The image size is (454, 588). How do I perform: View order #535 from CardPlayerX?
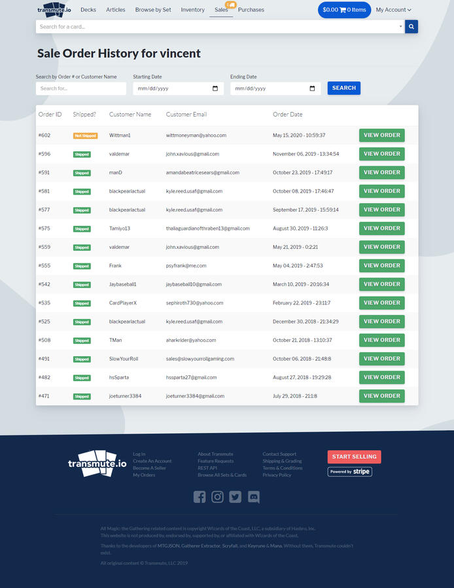tap(381, 303)
